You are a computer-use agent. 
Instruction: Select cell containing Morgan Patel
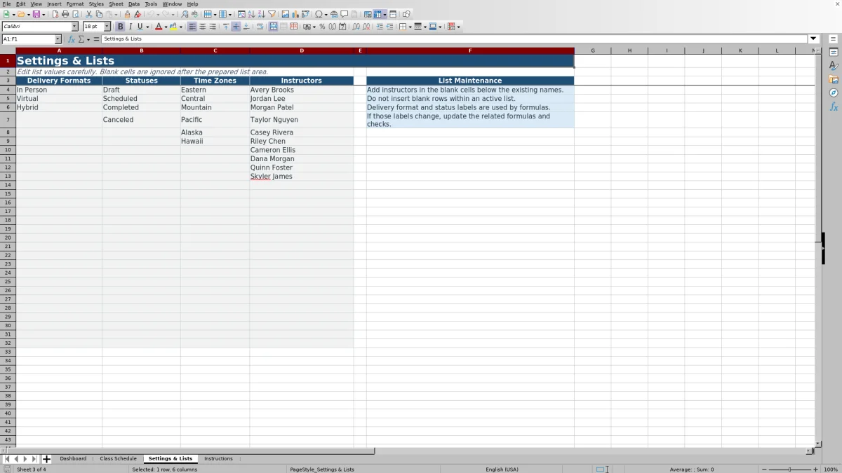coord(302,107)
